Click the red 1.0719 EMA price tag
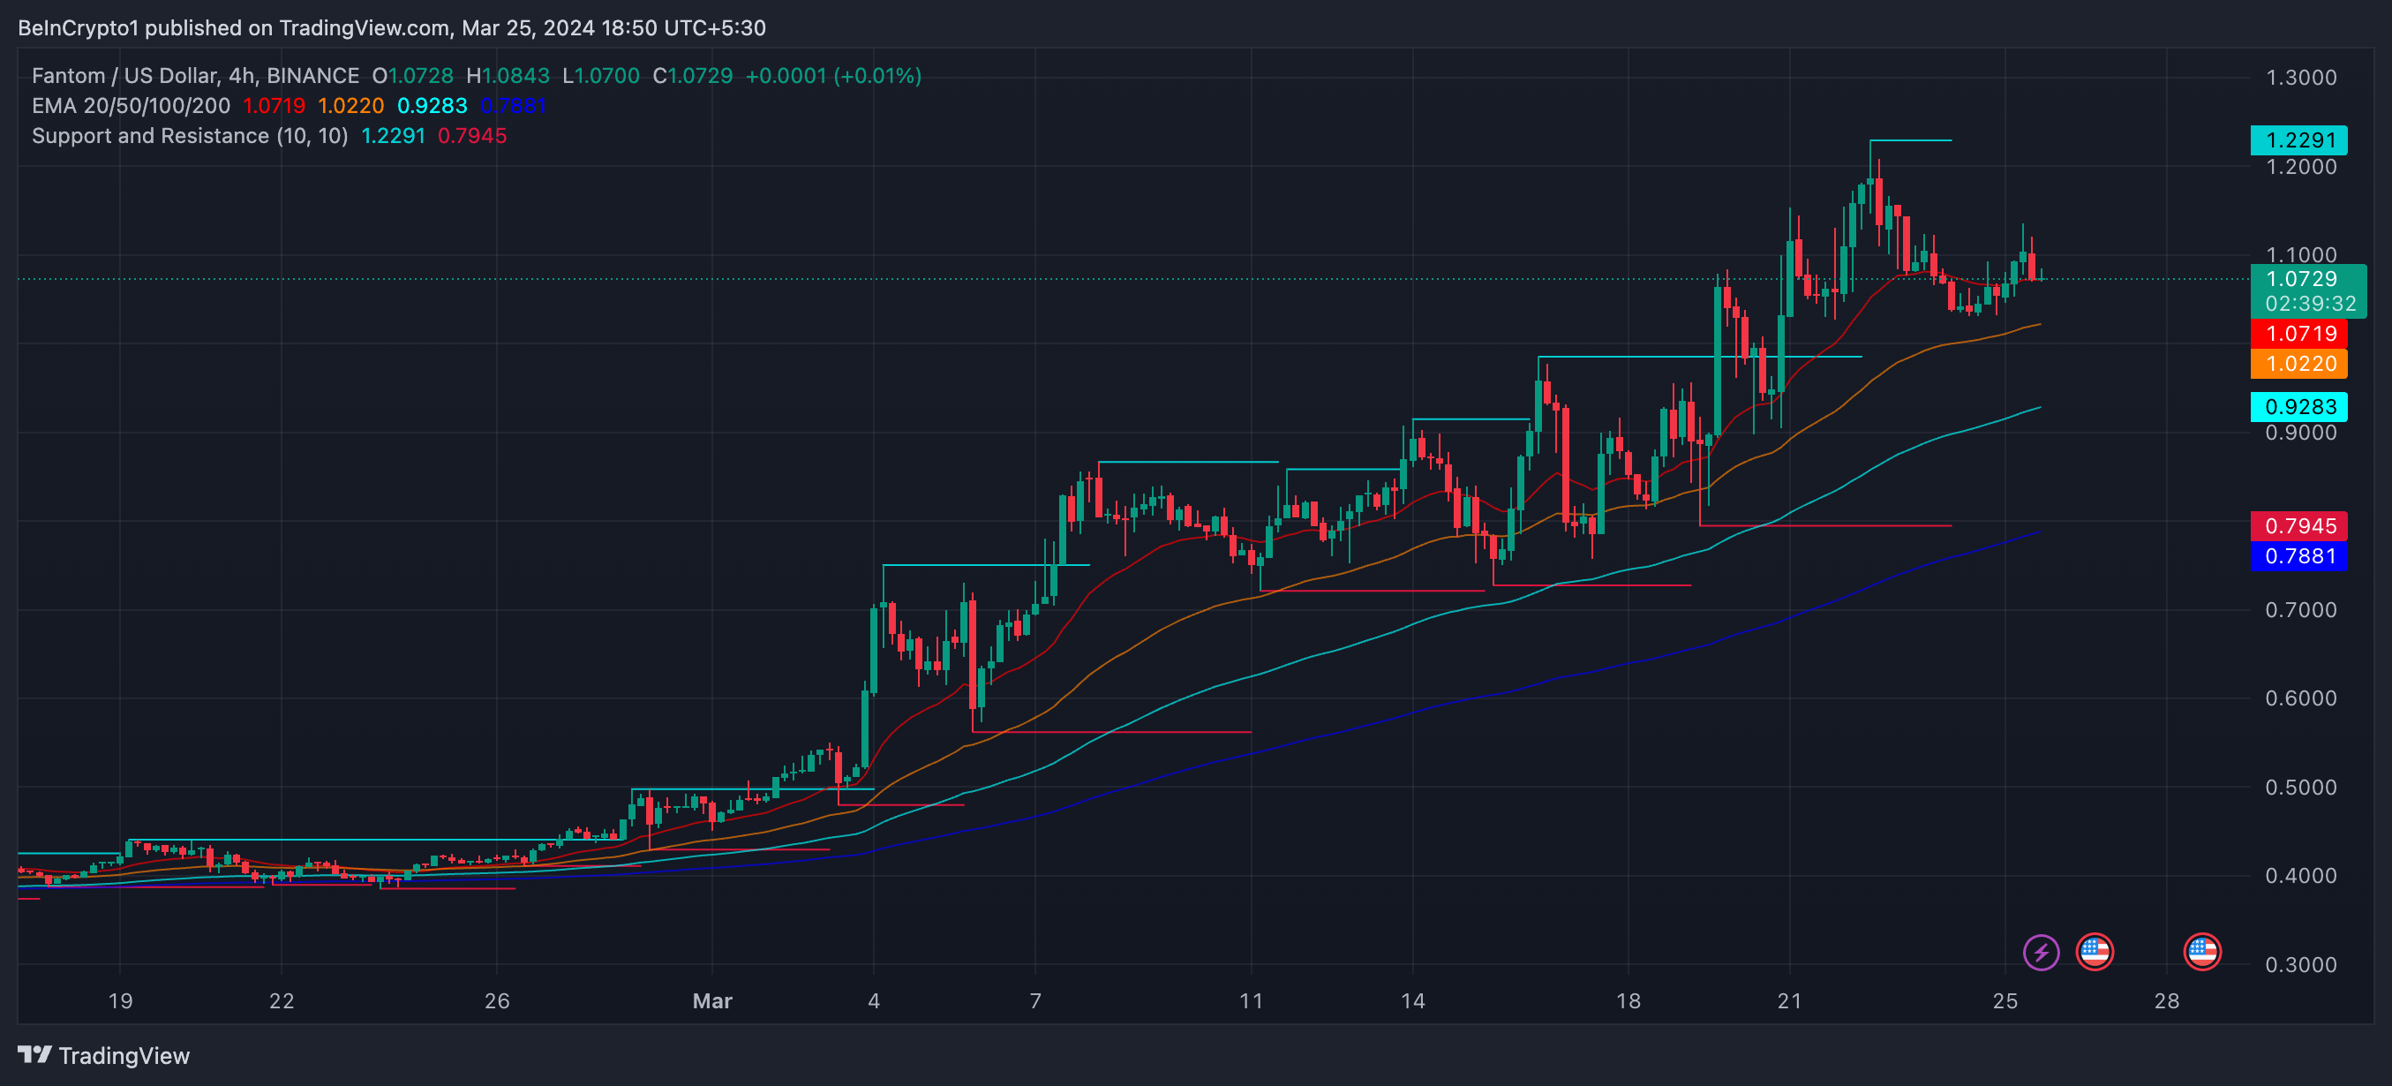The image size is (2392, 1086). pos(2298,334)
